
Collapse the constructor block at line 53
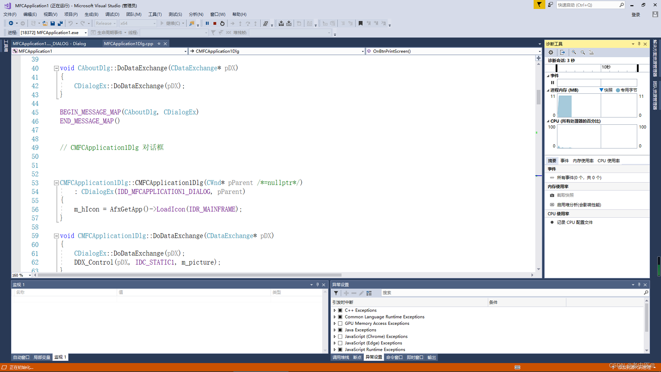pos(56,183)
